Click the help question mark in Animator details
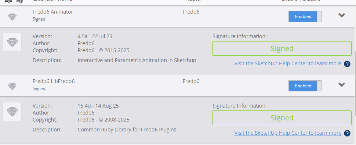Screen dimensions: 356x145 [347, 64]
